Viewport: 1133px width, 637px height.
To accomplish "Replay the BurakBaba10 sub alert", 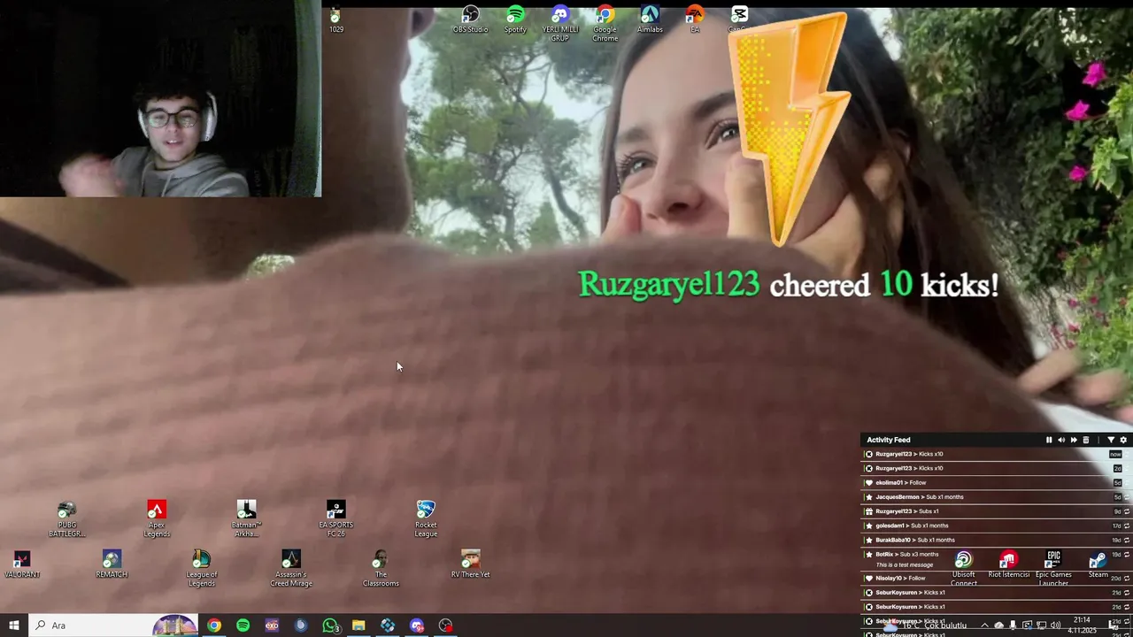I will pos(1126,540).
